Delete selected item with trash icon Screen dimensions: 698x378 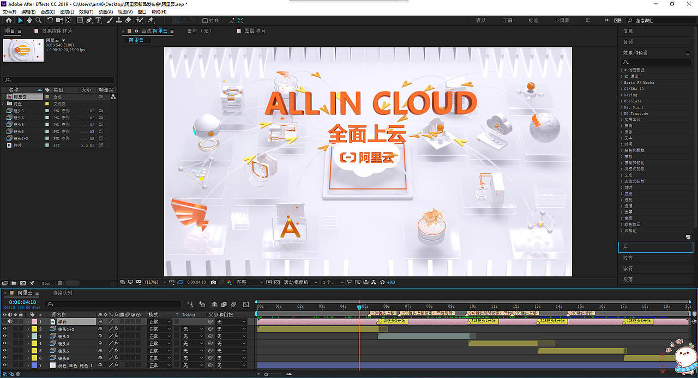tap(59, 283)
